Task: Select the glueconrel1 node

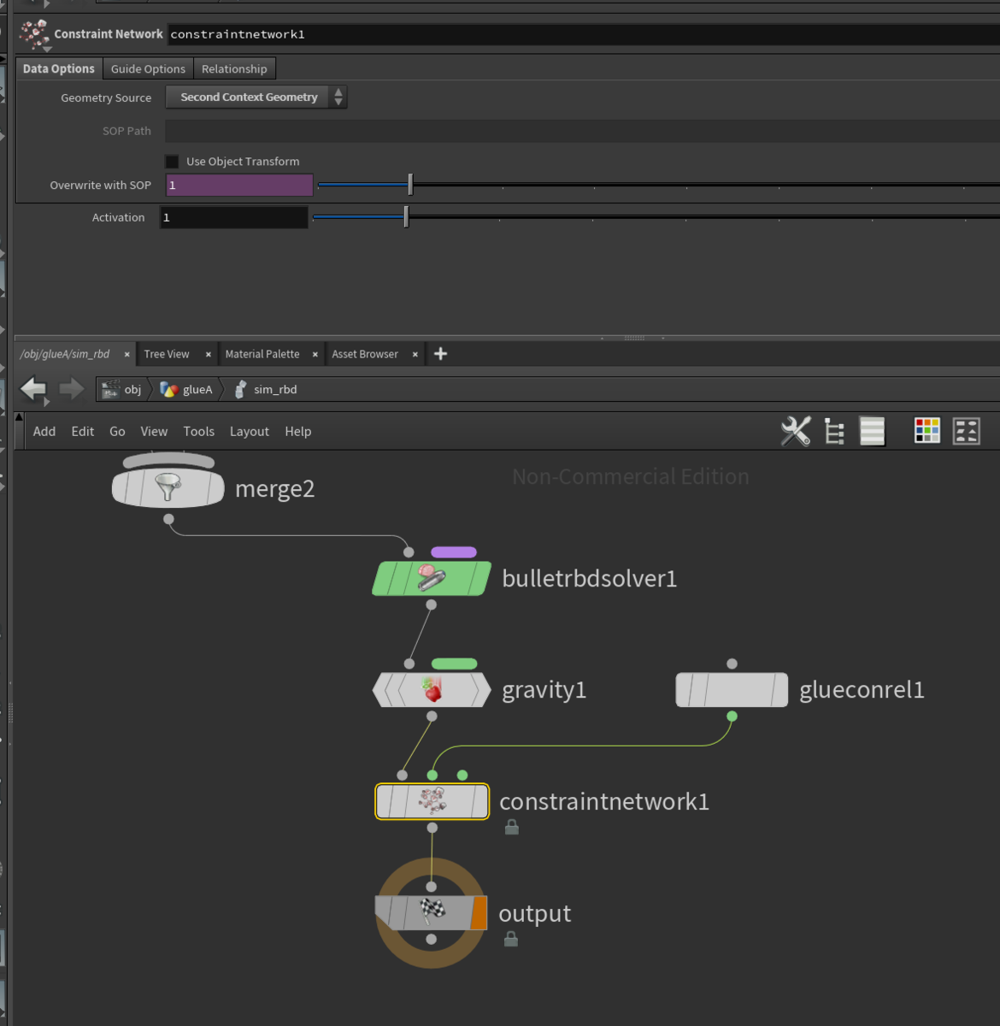Action: pos(732,689)
